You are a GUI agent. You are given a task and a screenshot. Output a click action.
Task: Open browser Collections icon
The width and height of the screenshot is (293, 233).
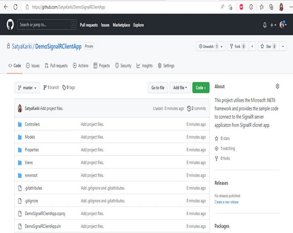coord(271,7)
